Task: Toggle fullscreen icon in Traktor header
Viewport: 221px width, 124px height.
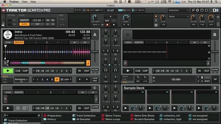Action: (x=206, y=10)
